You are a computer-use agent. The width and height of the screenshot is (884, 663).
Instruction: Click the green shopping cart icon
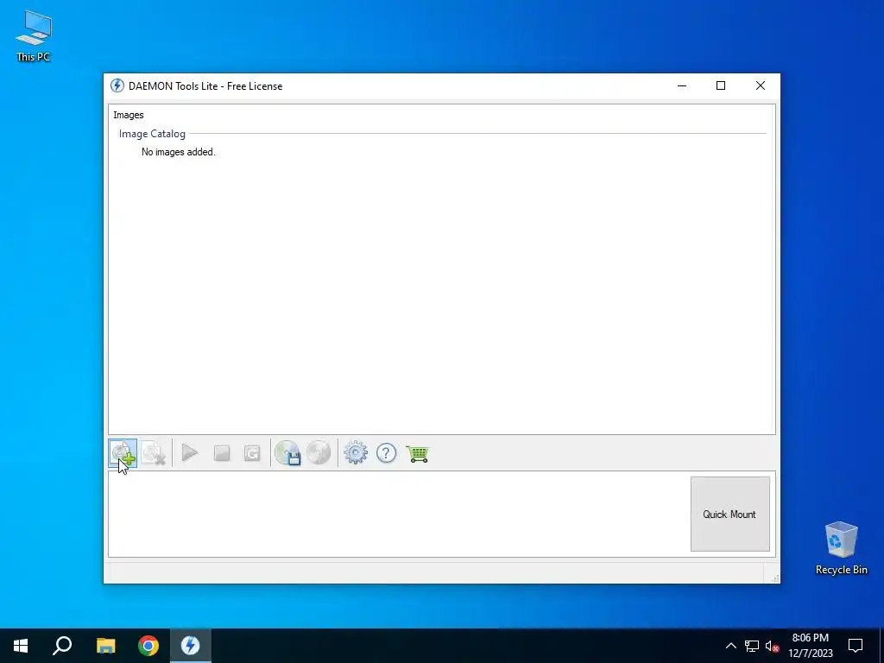click(418, 453)
